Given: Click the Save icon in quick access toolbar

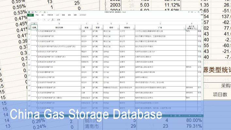Looking at the screenshot, I should 32,12.
